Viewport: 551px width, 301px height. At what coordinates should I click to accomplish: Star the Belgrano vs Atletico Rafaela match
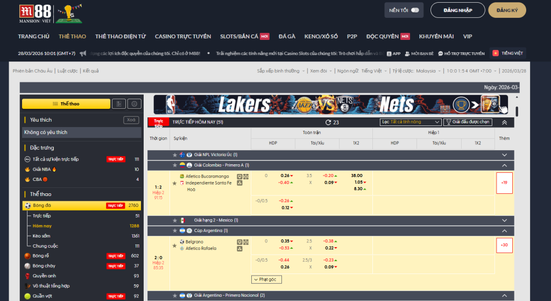(x=174, y=246)
